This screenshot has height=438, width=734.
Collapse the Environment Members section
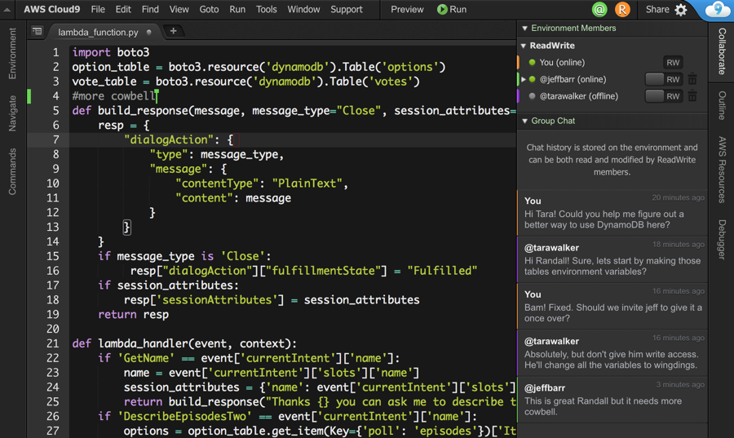point(524,29)
